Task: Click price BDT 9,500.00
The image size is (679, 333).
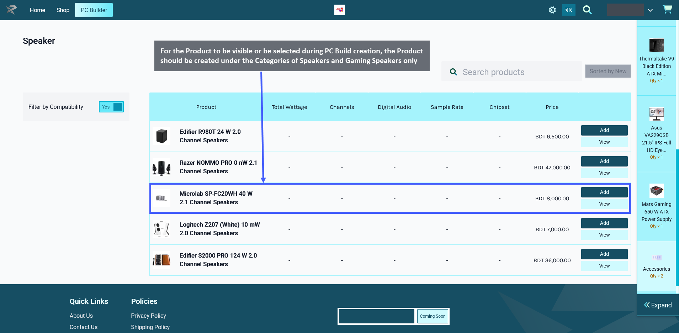Action: coord(552,136)
